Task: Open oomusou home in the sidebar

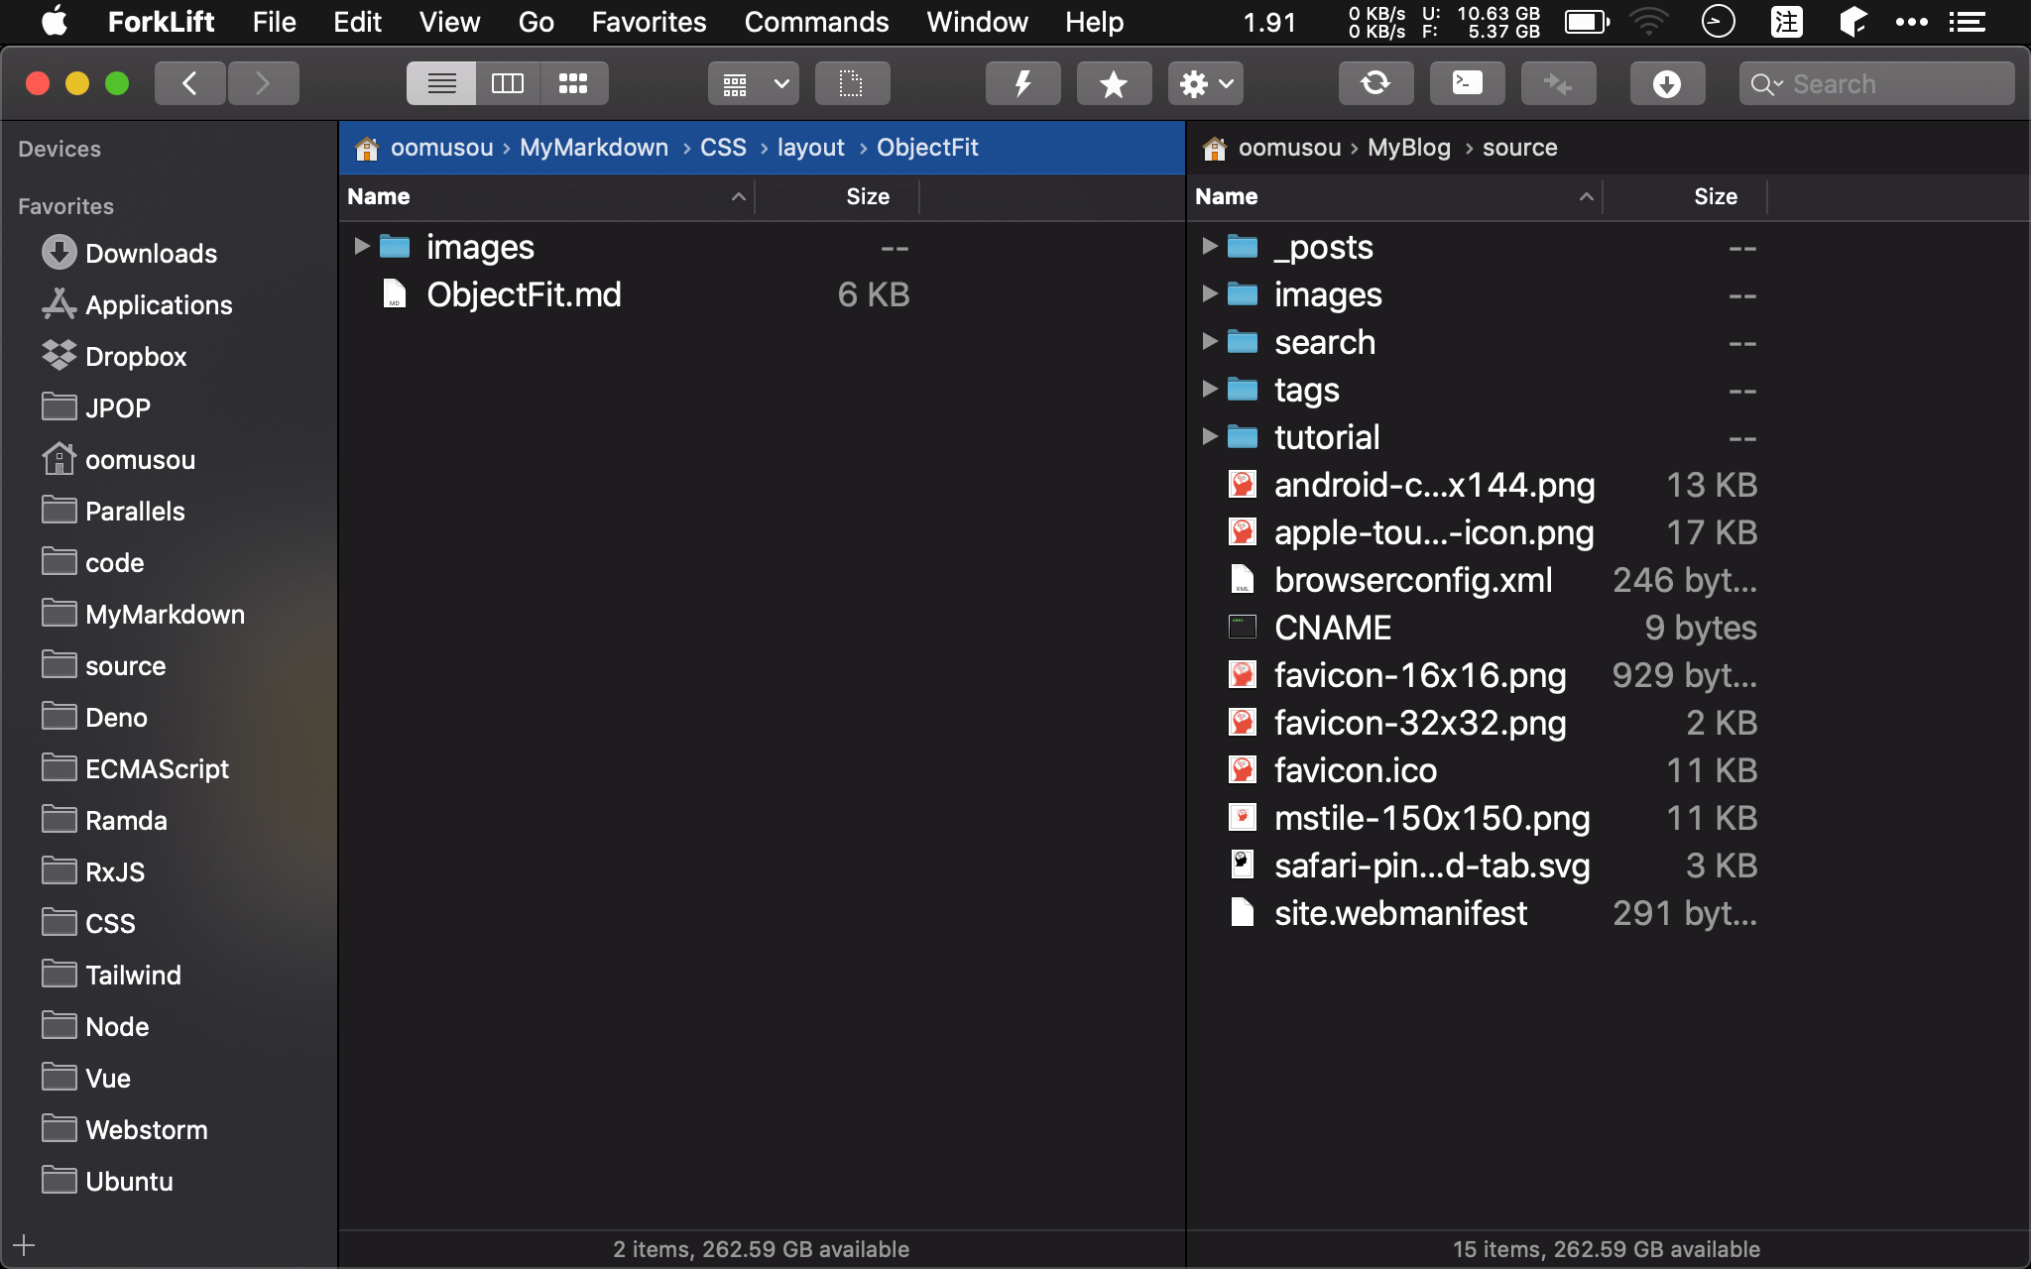Action: (x=119, y=459)
